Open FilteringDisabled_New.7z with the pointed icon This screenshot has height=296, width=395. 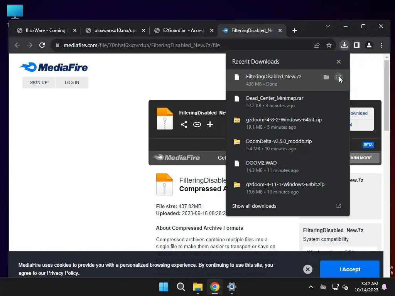(339, 77)
